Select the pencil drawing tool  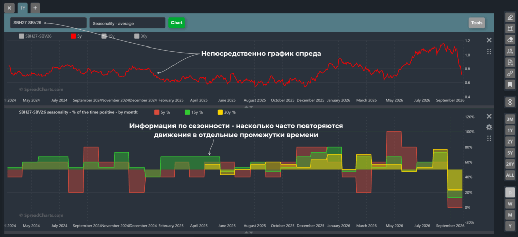tap(510, 18)
